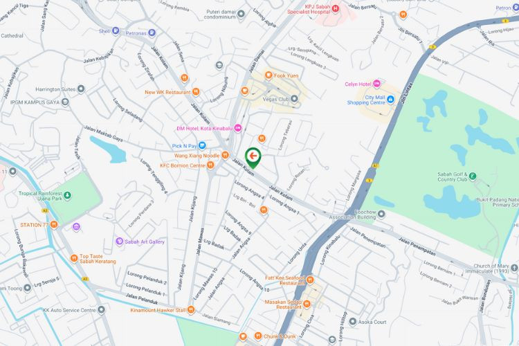Click the STATION 77 restaurant icon

[x=54, y=225]
